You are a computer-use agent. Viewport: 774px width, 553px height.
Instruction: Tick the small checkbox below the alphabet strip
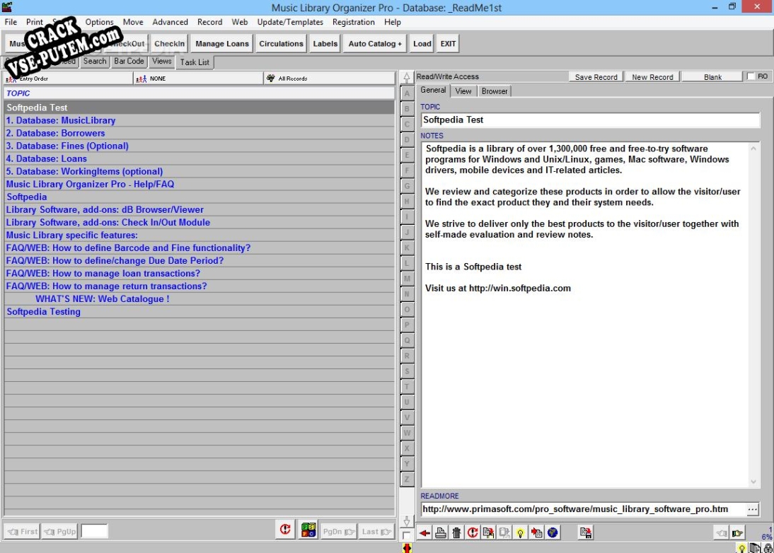click(x=406, y=536)
